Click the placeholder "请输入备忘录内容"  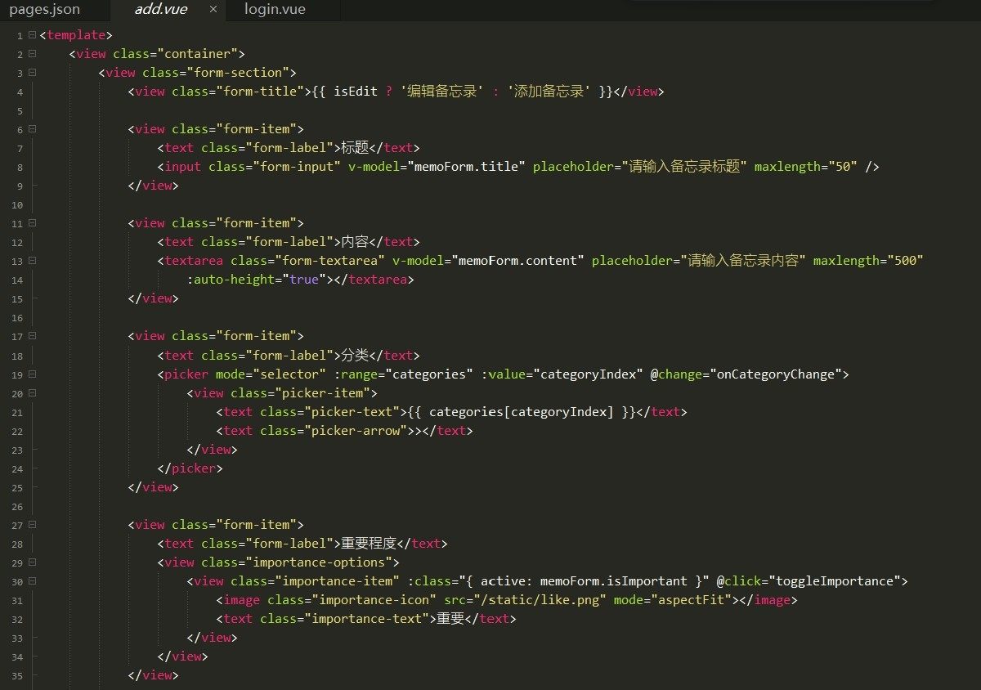(742, 261)
